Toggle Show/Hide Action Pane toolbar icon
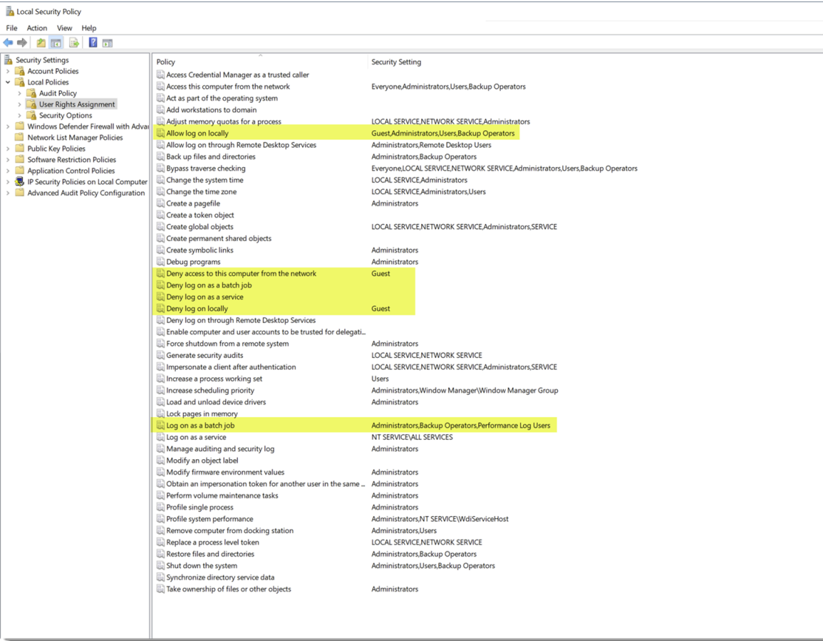Screen dimensions: 823x641 click(x=108, y=43)
